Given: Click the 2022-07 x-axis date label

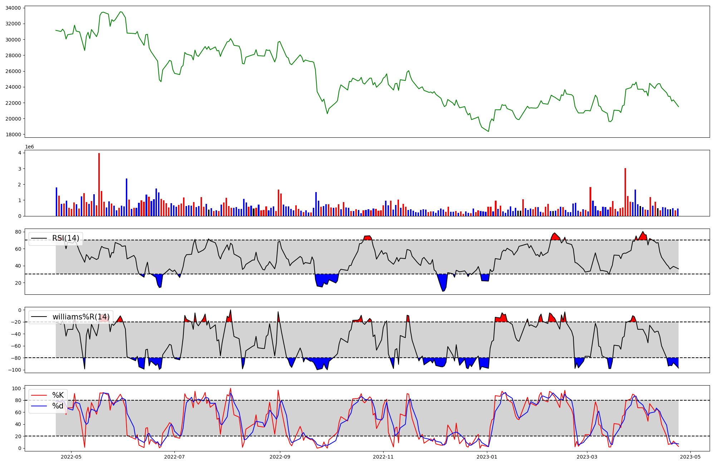Looking at the screenshot, I should point(174,457).
